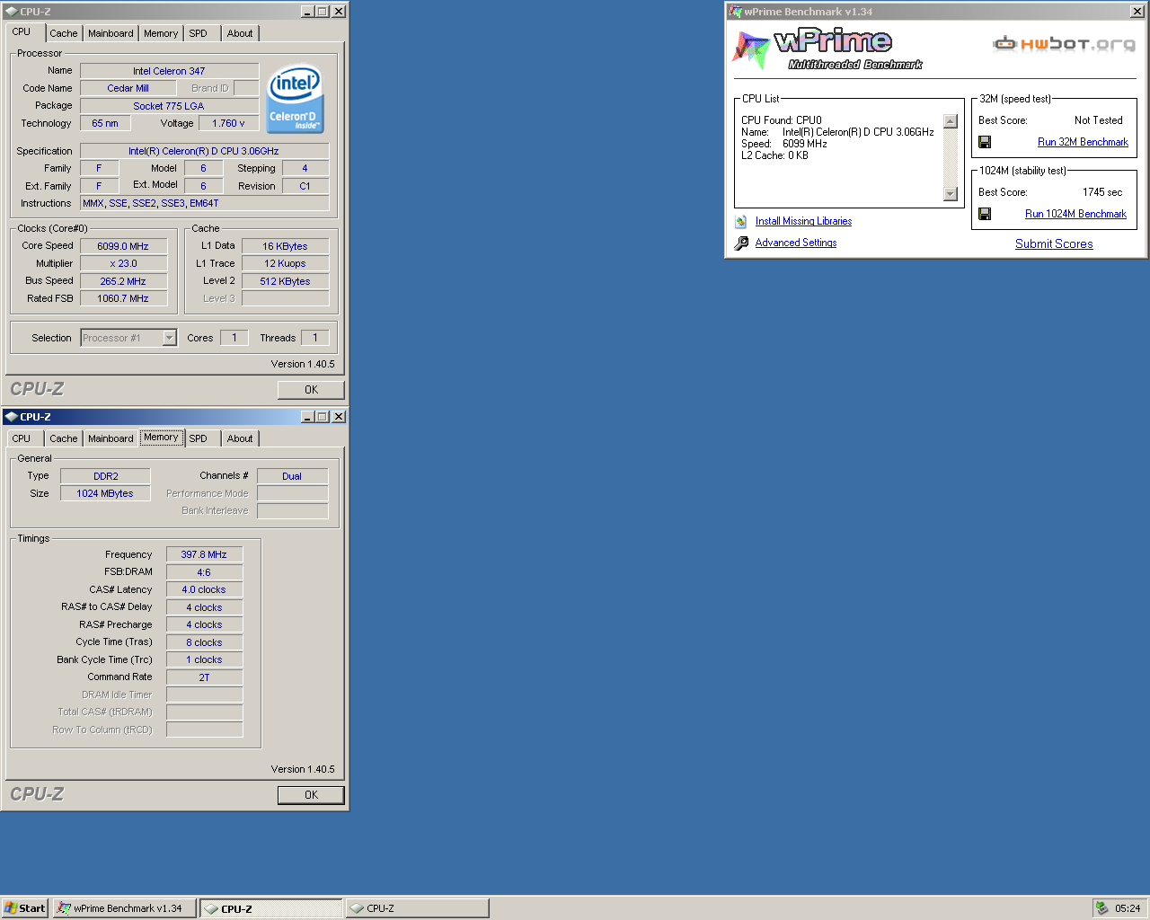This screenshot has height=920, width=1150.
Task: Run the 1024M Benchmark
Action: pyautogui.click(x=1075, y=214)
